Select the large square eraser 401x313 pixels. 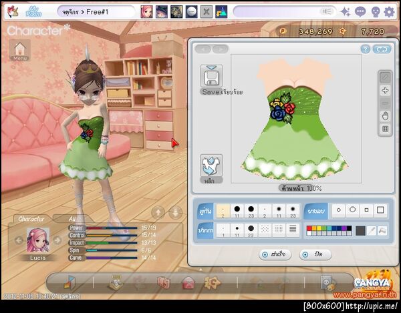click(x=380, y=210)
